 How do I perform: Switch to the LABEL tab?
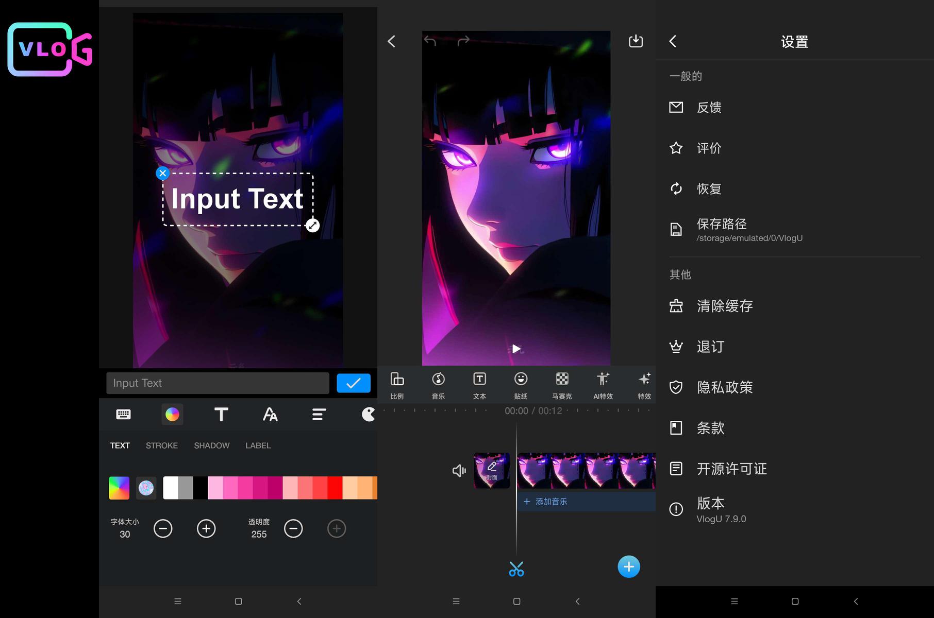pyautogui.click(x=258, y=445)
